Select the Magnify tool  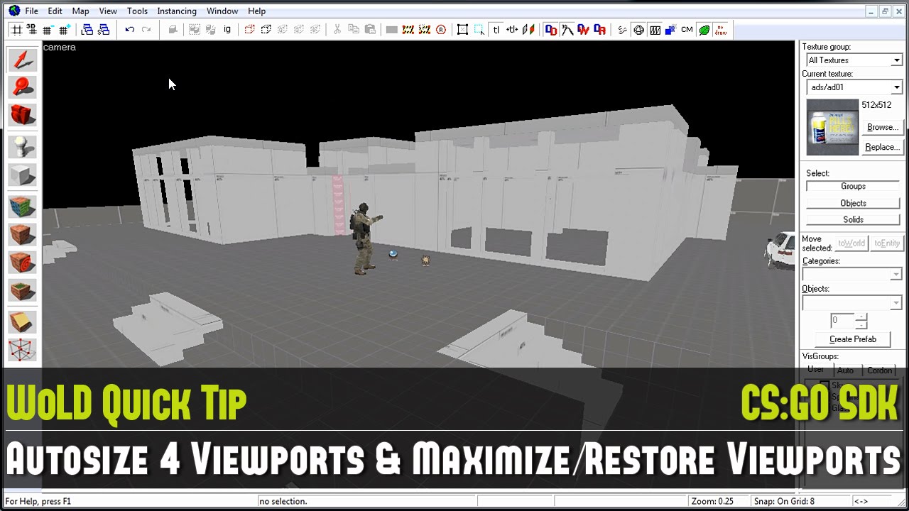point(23,87)
